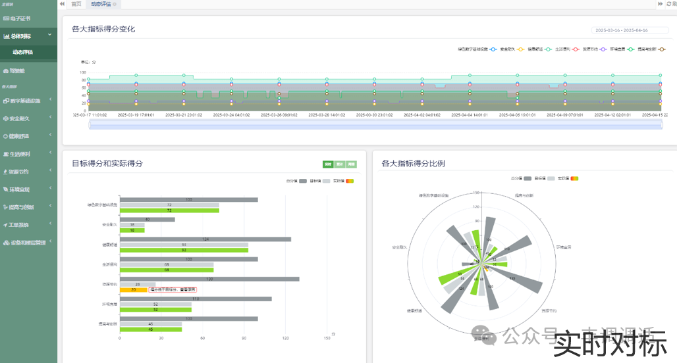Collapse the 总体对标 sidebar menu
Viewport: 677px width, 363px height.
pyautogui.click(x=50, y=36)
